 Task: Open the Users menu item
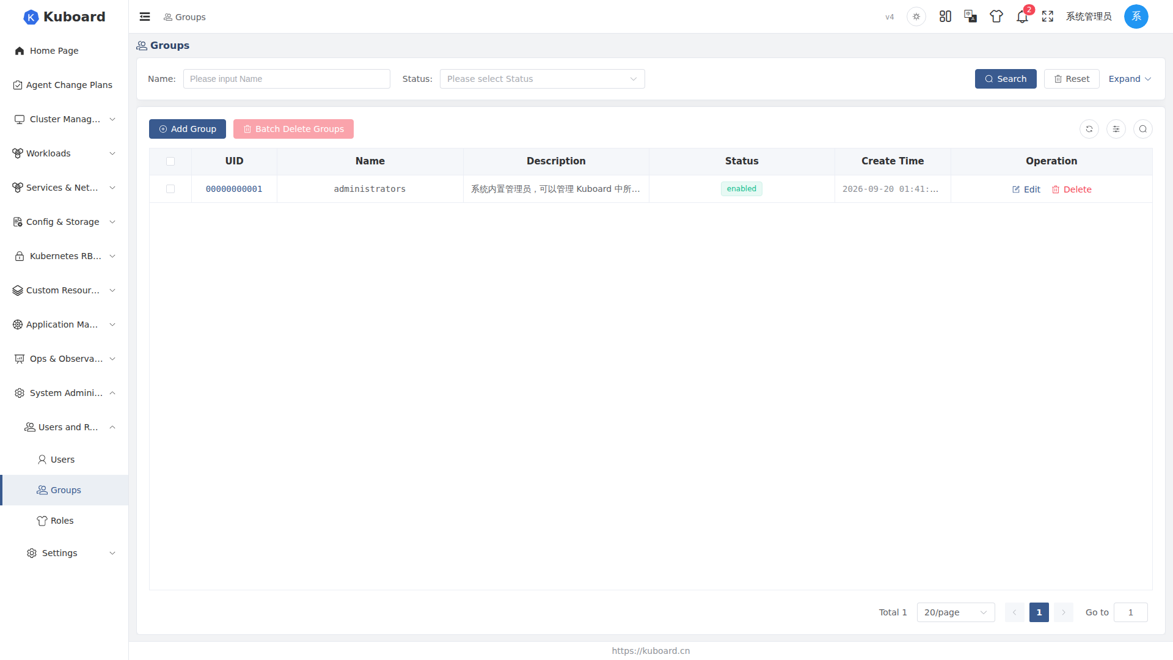coord(64,460)
